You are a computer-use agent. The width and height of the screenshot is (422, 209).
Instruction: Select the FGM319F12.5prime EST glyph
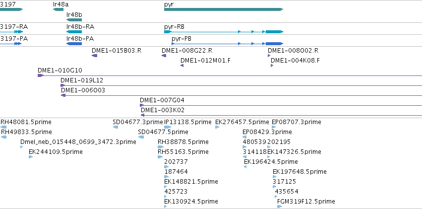coord(280,207)
